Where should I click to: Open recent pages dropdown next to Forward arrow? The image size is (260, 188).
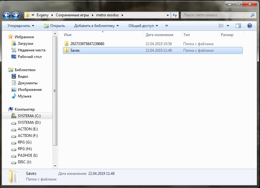click(x=22, y=15)
